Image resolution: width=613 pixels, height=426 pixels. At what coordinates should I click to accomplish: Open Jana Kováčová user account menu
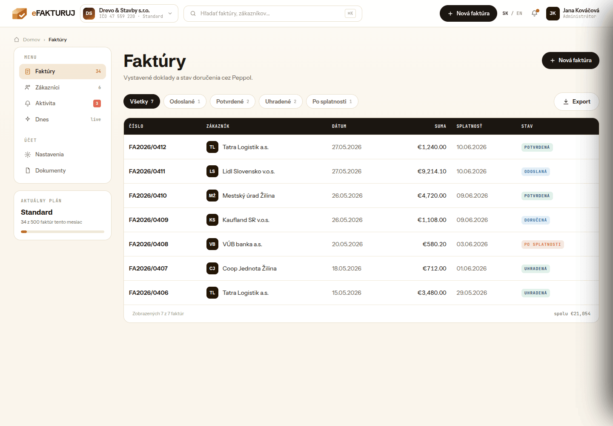[x=573, y=14]
